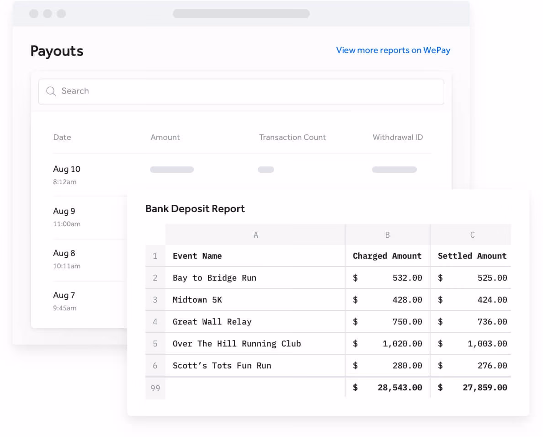Click the Aug 10 amount placeholder
Viewport: 543px width, 437px height.
172,169
